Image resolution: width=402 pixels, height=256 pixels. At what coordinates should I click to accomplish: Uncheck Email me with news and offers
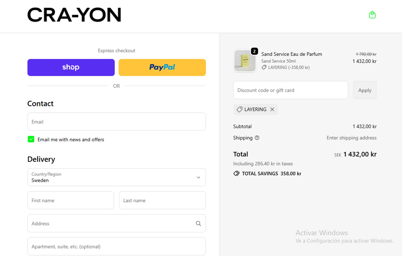click(x=31, y=139)
